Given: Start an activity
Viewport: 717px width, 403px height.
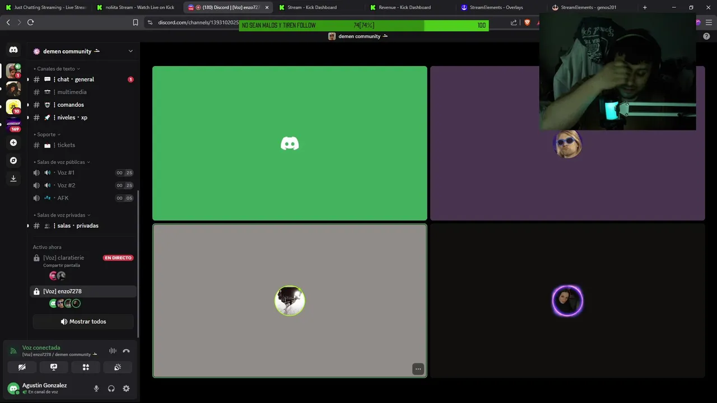Looking at the screenshot, I should (x=86, y=367).
